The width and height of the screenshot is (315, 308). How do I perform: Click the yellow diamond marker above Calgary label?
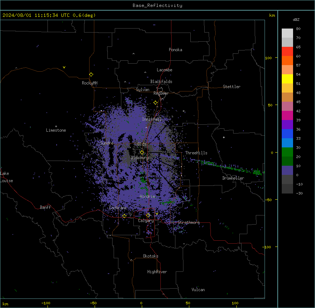click(x=148, y=215)
